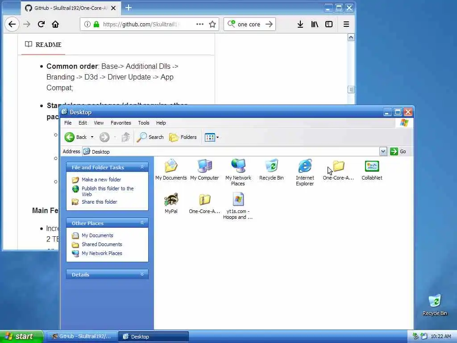Click the 'one core' search box
This screenshot has height=343, width=457.
tap(249, 25)
